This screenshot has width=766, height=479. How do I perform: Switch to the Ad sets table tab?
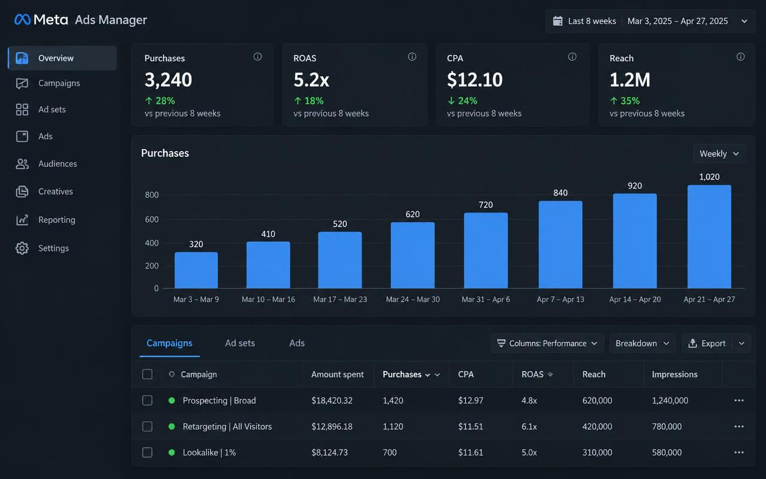pos(240,344)
